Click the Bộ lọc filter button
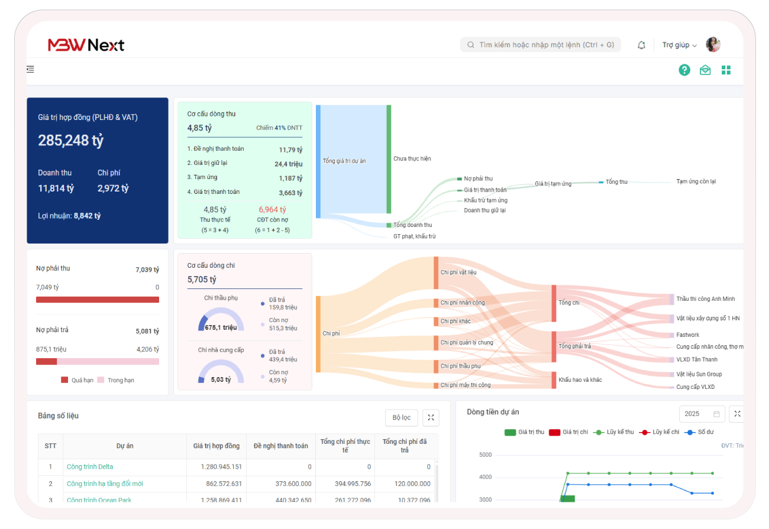Viewport: 769px width, 529px height. click(401, 417)
